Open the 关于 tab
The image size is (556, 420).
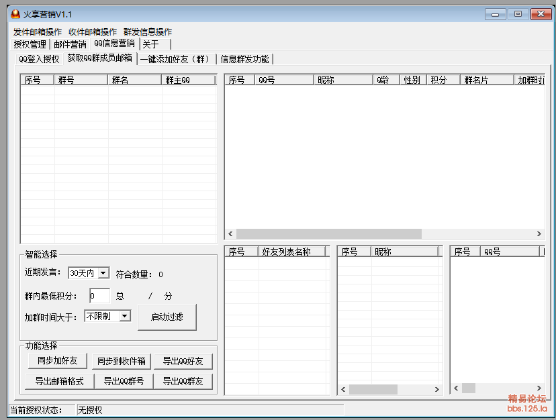155,44
